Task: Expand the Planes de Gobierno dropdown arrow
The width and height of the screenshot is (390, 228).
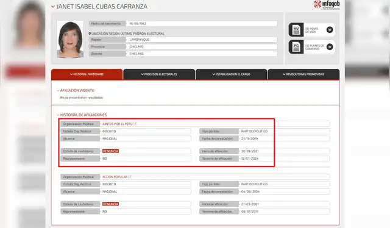Action: tap(330, 47)
